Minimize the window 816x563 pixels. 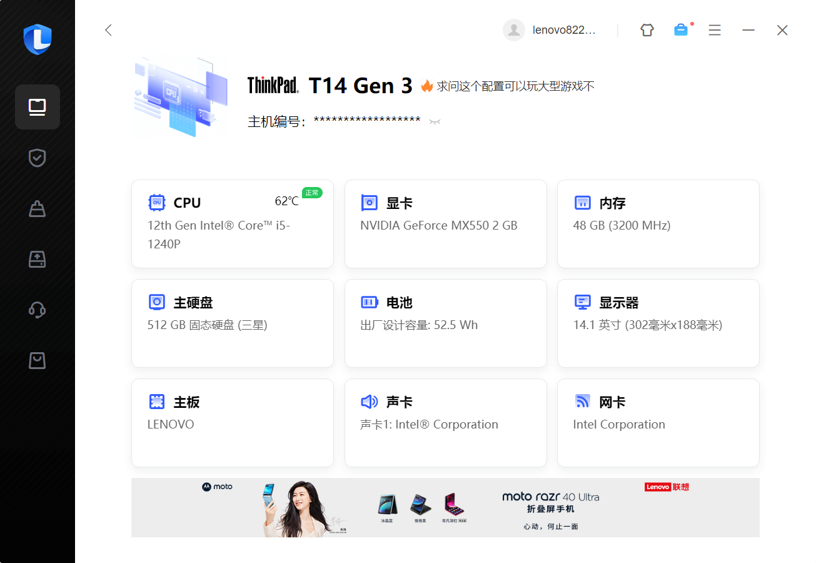(748, 30)
